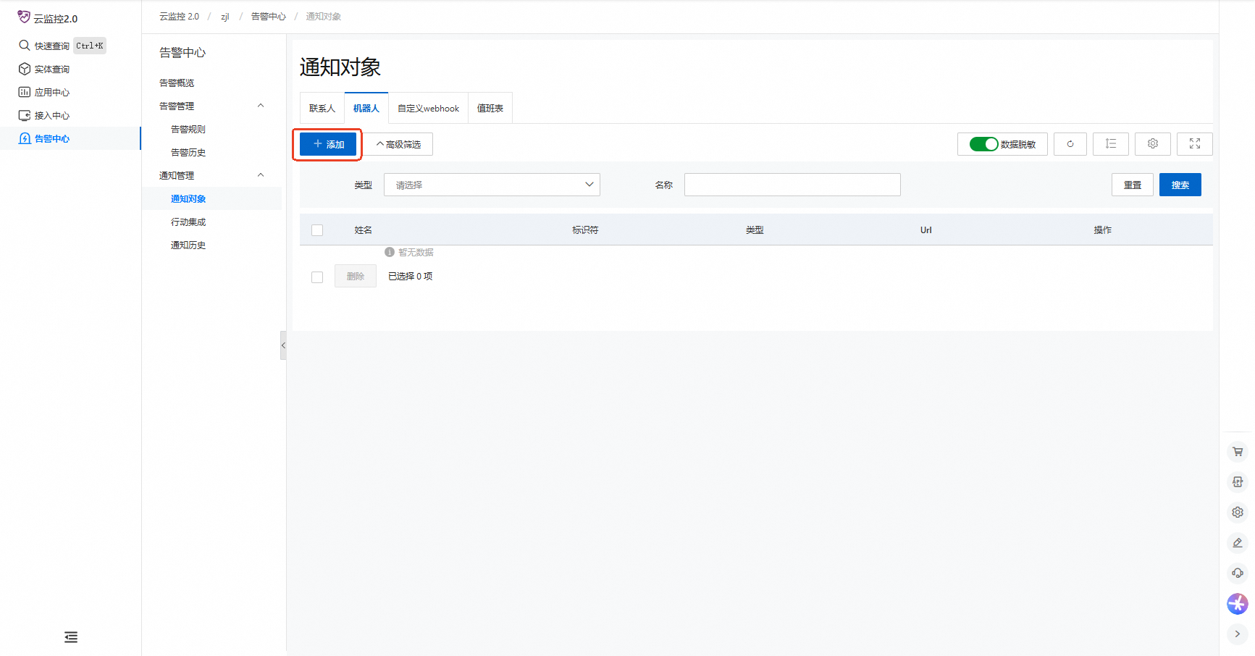The image size is (1255, 656).
Task: Click the 类型 column header
Action: [x=755, y=230]
